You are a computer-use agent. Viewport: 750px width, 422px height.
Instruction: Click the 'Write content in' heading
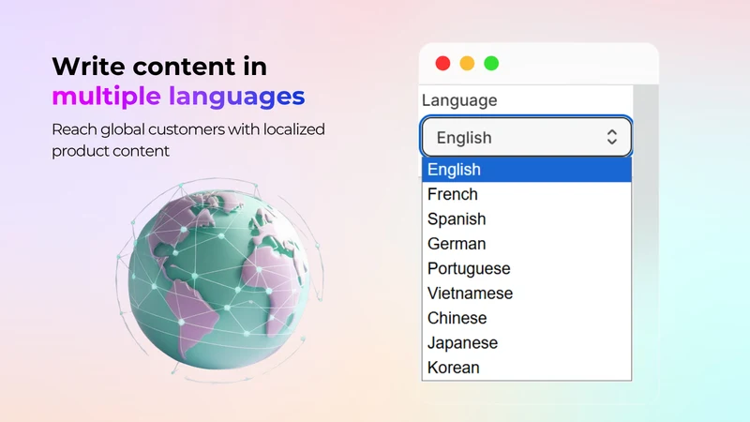pyautogui.click(x=159, y=66)
